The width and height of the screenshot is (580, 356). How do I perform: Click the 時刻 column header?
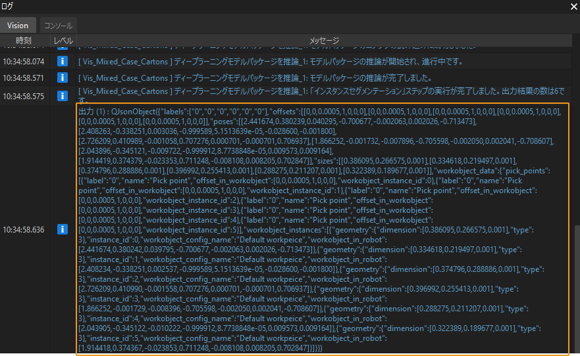point(24,41)
